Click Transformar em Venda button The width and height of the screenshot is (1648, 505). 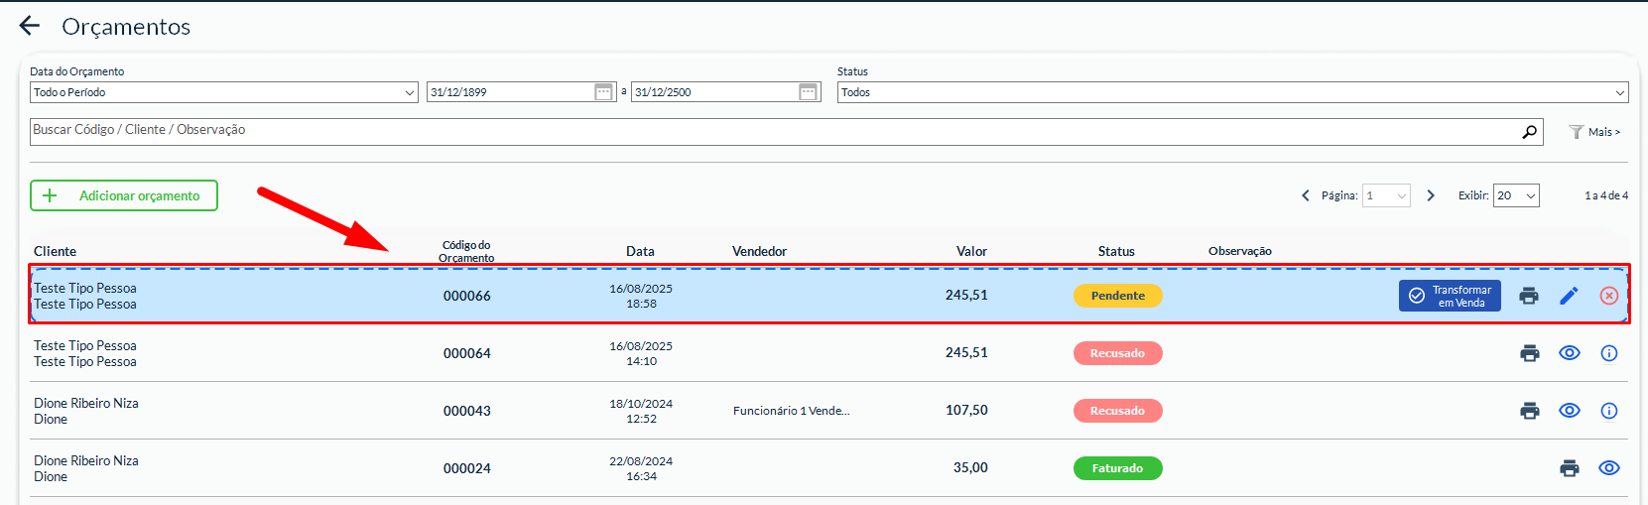pyautogui.click(x=1450, y=296)
